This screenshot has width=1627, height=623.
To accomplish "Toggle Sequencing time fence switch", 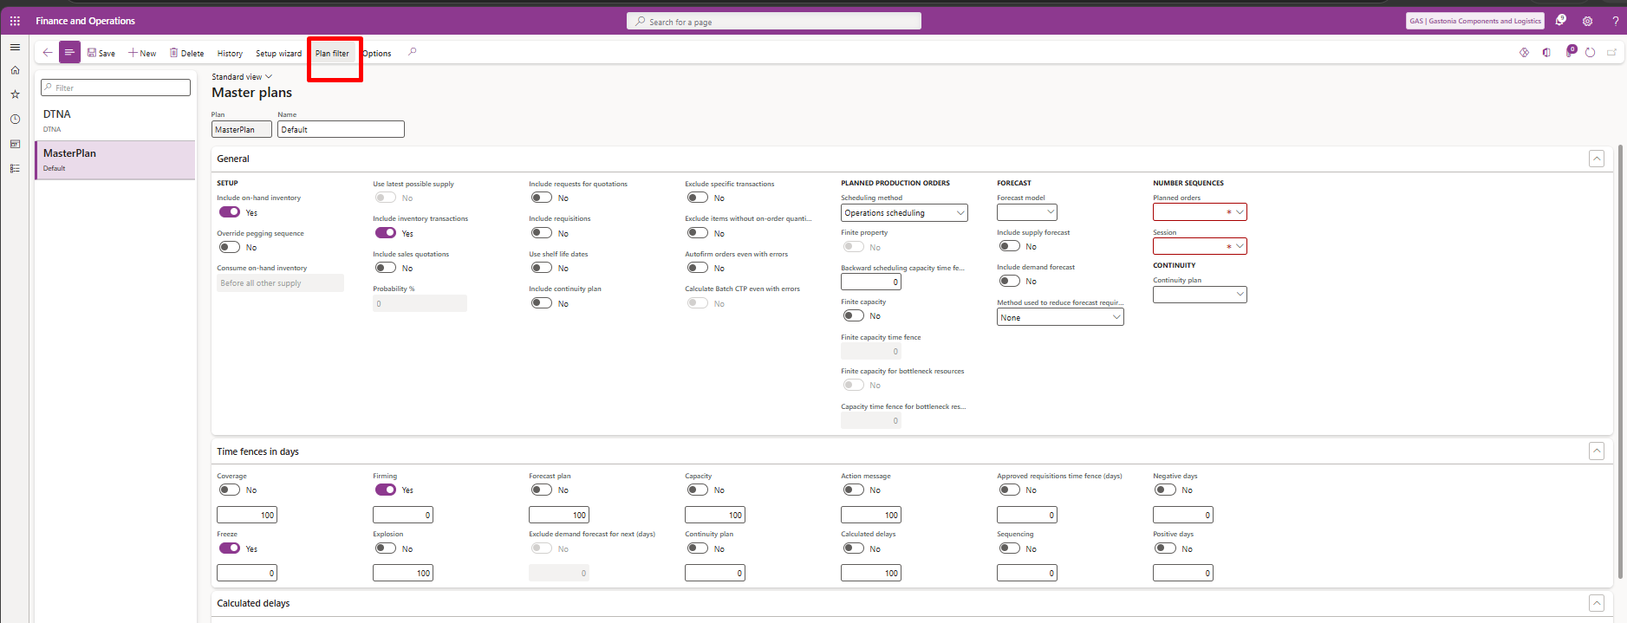I will [x=1009, y=548].
